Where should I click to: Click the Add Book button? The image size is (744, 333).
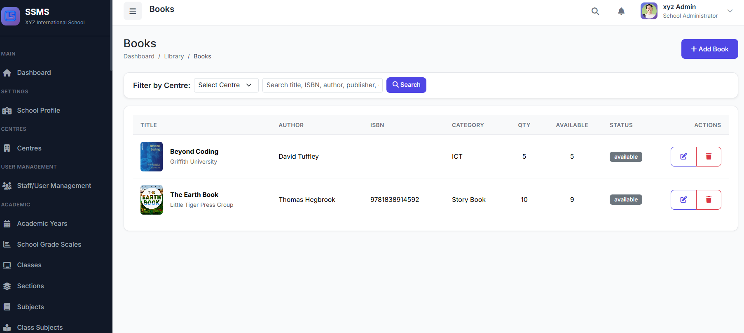pyautogui.click(x=709, y=49)
